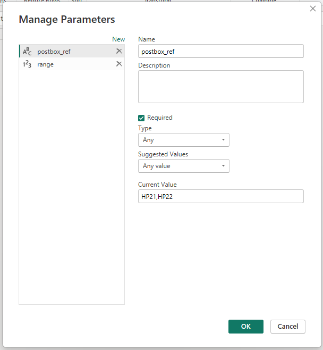The height and width of the screenshot is (350, 323).
Task: Focus the Name field containing postbox_ref
Action: [x=220, y=51]
